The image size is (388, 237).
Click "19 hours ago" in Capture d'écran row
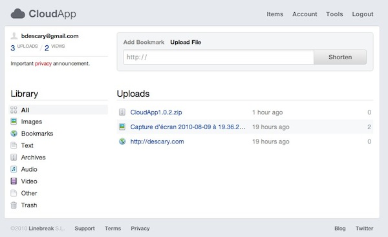click(271, 127)
